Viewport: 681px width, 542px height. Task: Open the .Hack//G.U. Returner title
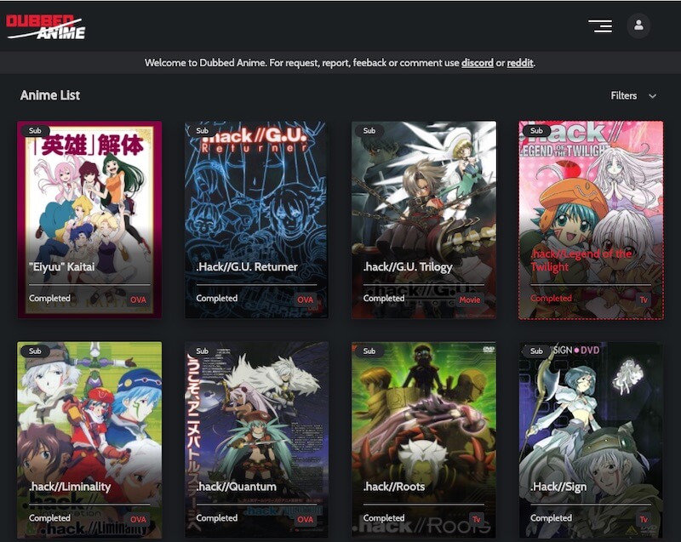[247, 266]
